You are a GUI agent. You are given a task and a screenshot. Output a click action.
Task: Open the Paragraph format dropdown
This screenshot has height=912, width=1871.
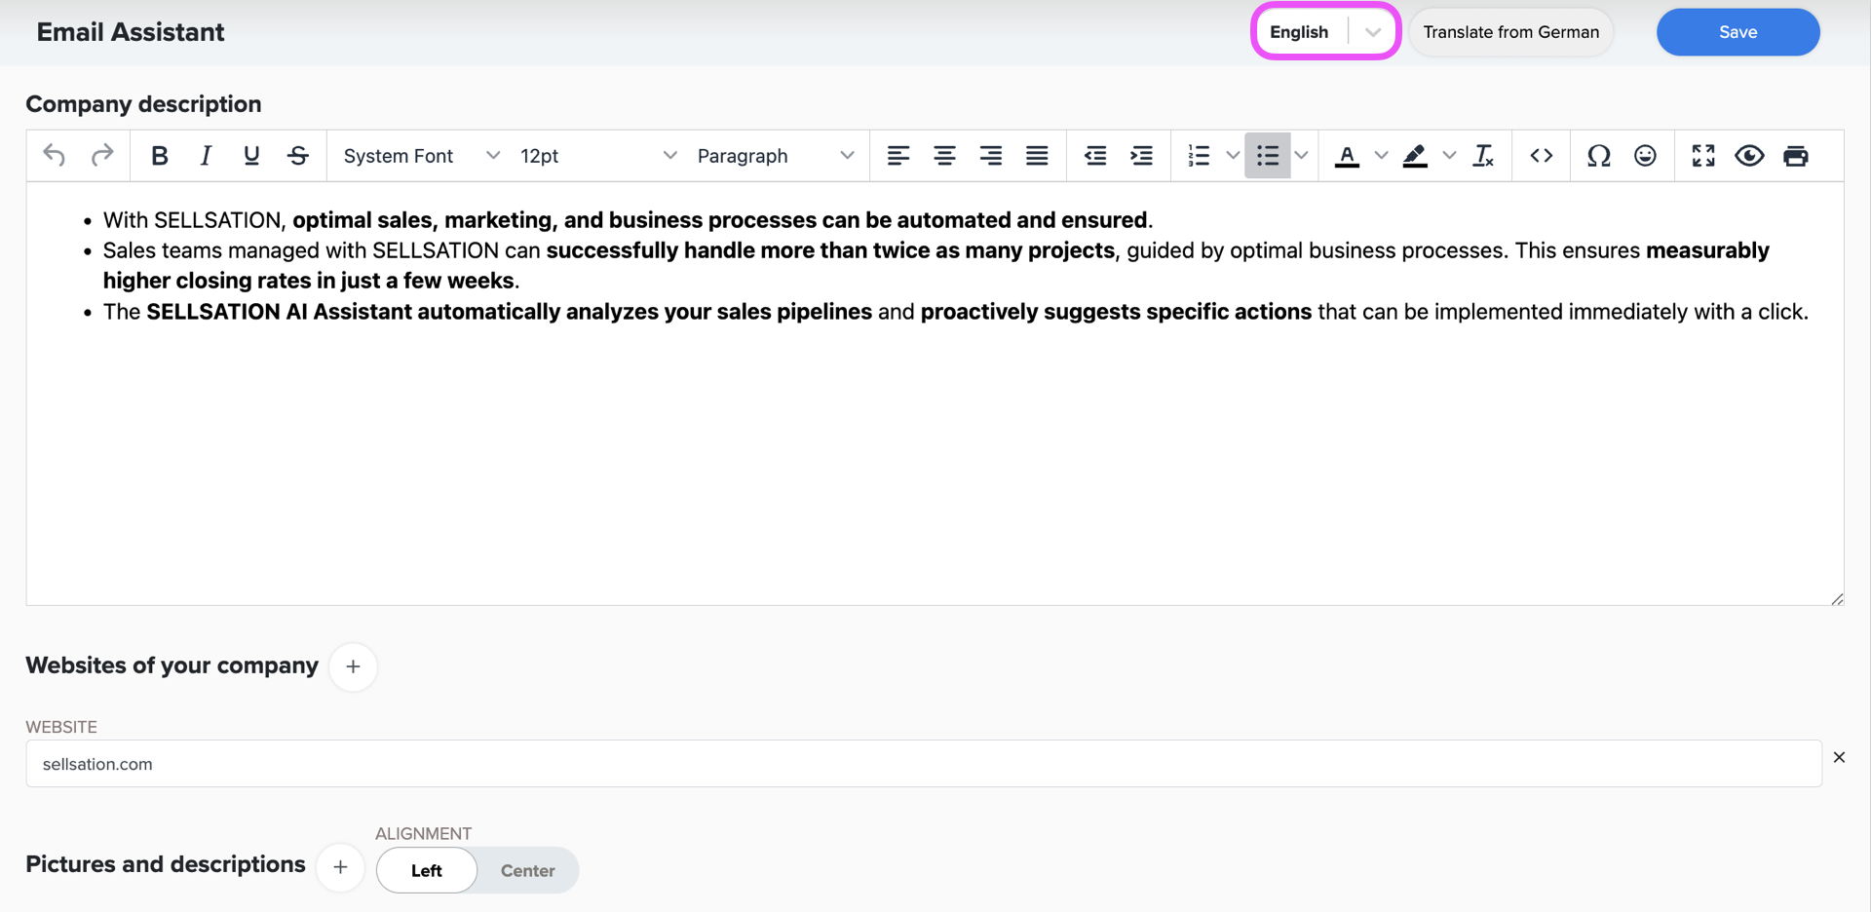776,156
